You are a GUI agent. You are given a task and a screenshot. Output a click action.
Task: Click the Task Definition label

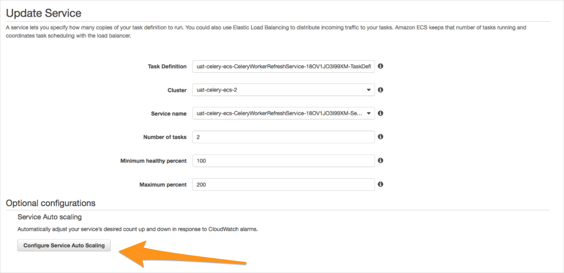[x=167, y=66]
